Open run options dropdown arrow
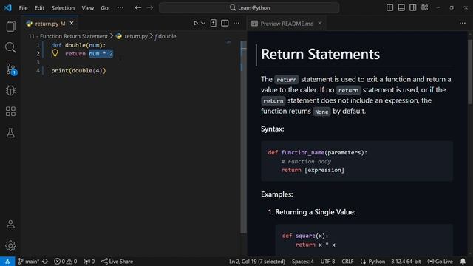This screenshot has width=473, height=266. click(203, 23)
